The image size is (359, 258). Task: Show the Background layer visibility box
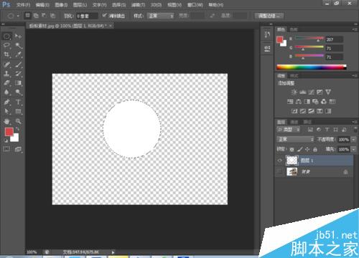[x=279, y=171]
